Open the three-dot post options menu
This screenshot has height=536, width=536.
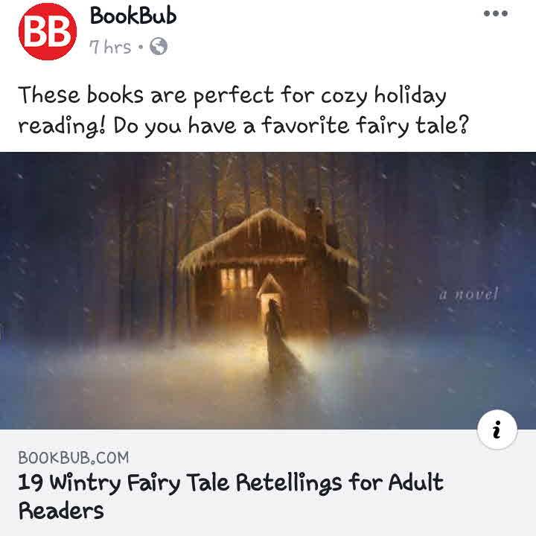coord(495,13)
